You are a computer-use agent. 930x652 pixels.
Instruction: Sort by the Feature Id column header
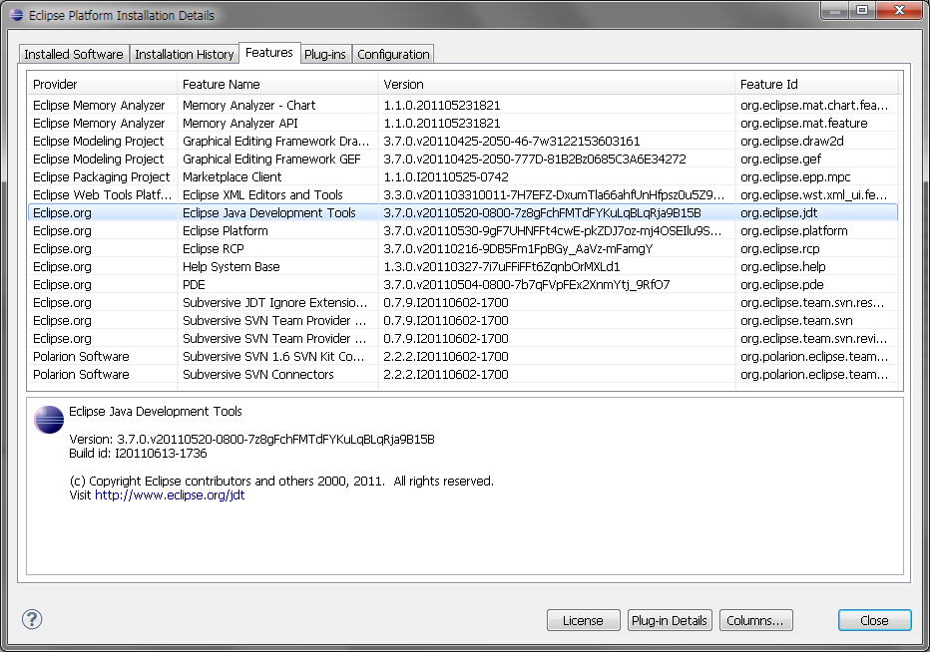[x=816, y=84]
